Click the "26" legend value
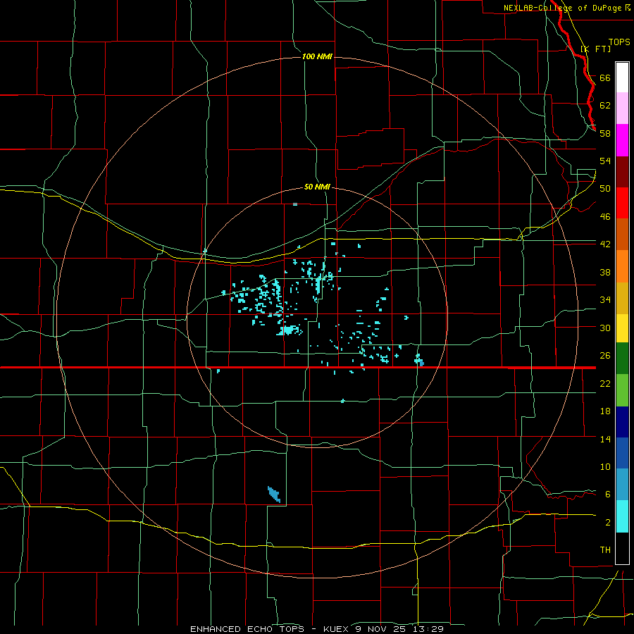634x634 pixels. click(x=605, y=356)
